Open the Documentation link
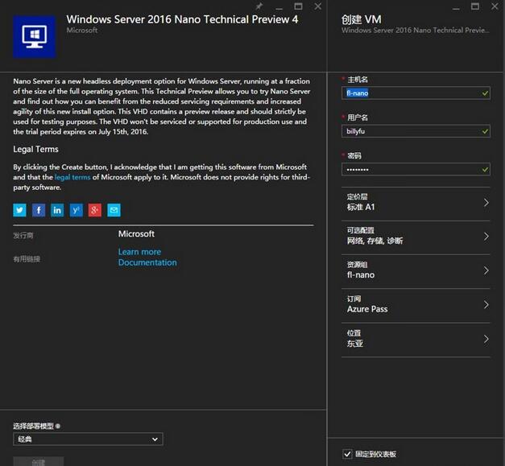 point(147,262)
